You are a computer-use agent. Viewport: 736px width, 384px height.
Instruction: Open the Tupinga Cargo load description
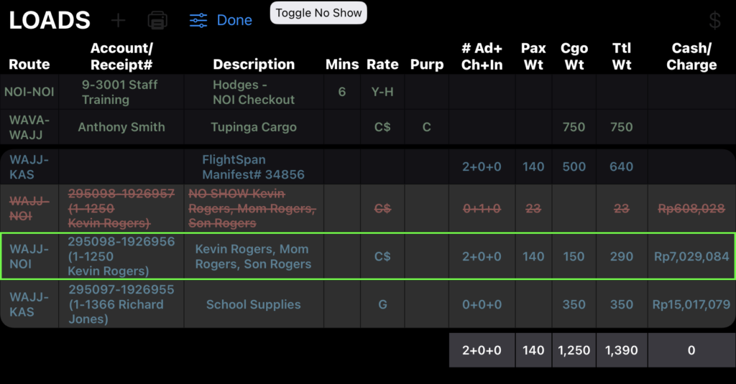point(253,127)
